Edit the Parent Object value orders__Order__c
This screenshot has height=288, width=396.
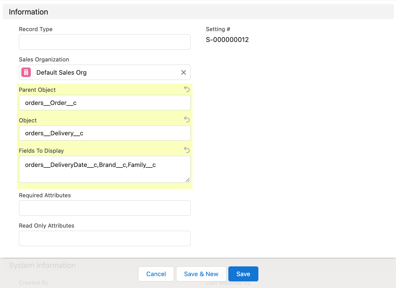(x=105, y=103)
